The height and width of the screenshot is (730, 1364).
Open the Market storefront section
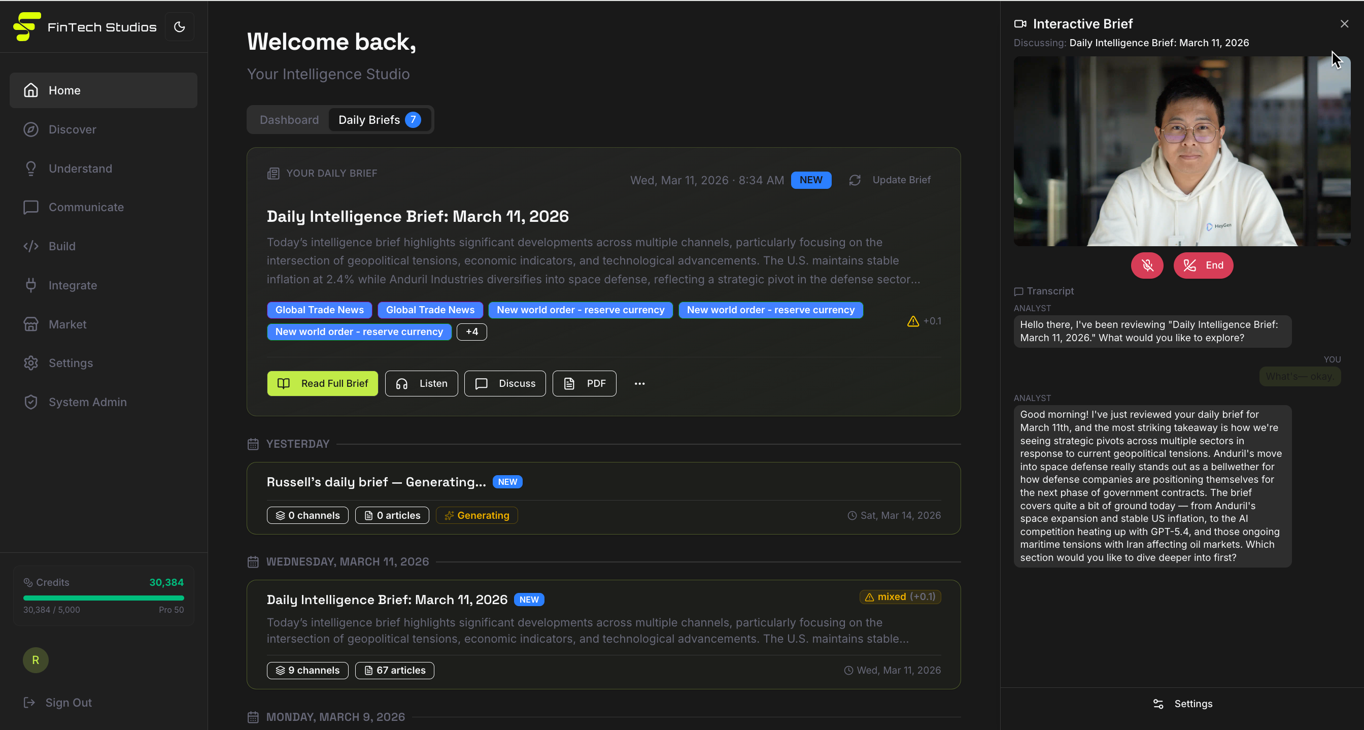click(x=31, y=324)
